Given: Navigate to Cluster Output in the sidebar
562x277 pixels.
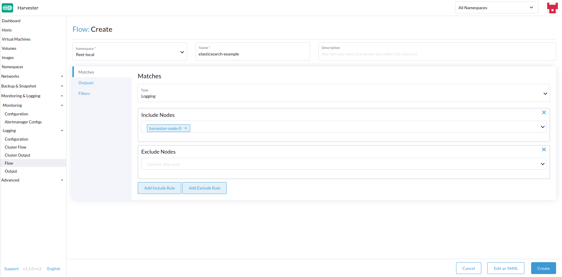Looking at the screenshot, I should (x=17, y=155).
